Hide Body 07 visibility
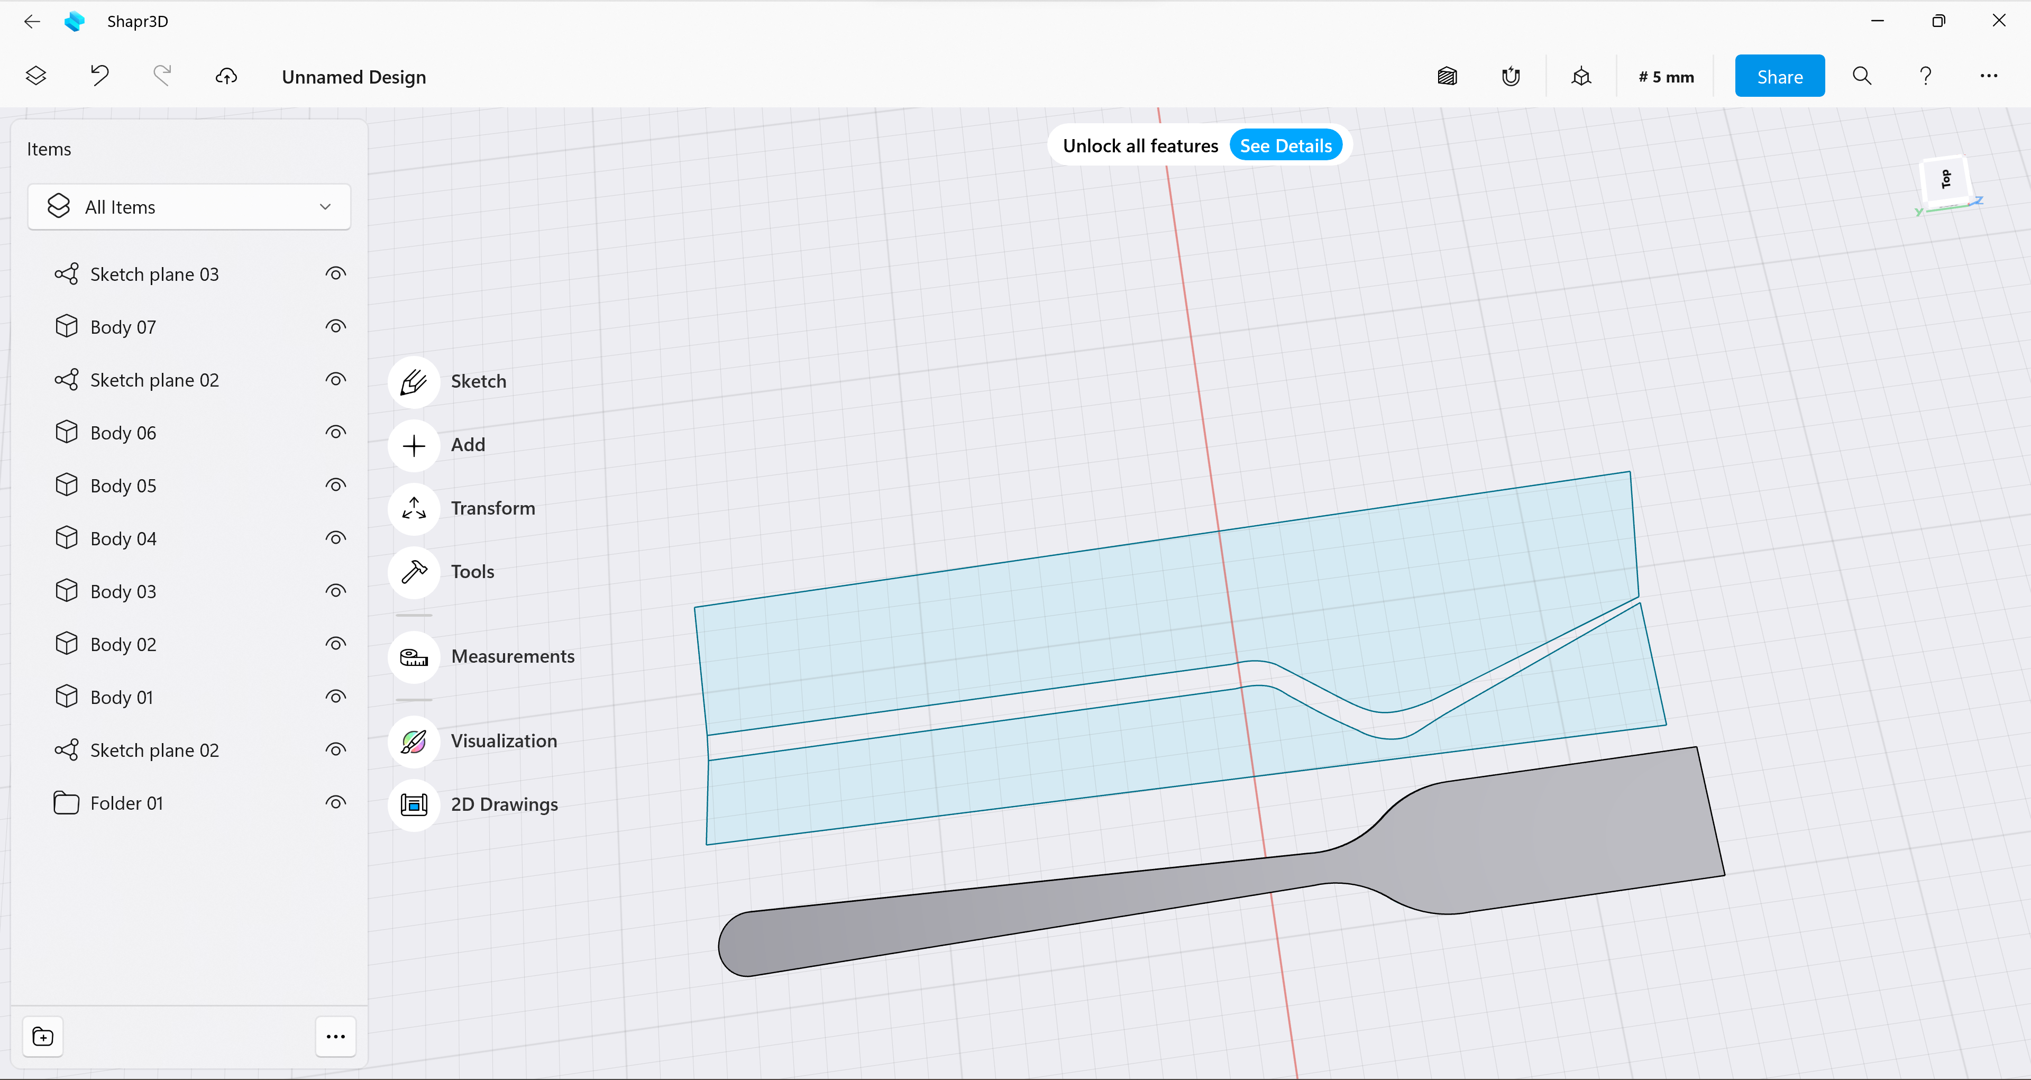This screenshot has width=2031, height=1080. pyautogui.click(x=336, y=327)
